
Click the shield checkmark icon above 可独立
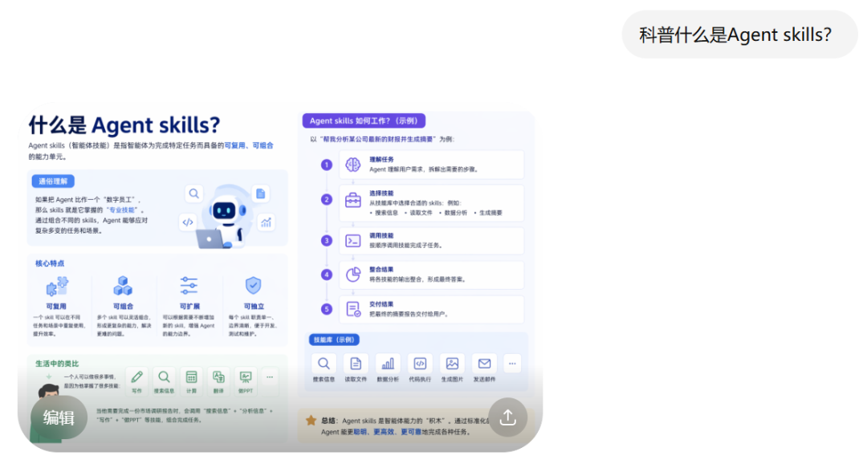tap(253, 285)
